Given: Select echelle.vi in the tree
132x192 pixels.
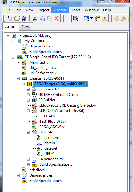Looking at the screenshot, I should point(37,170).
